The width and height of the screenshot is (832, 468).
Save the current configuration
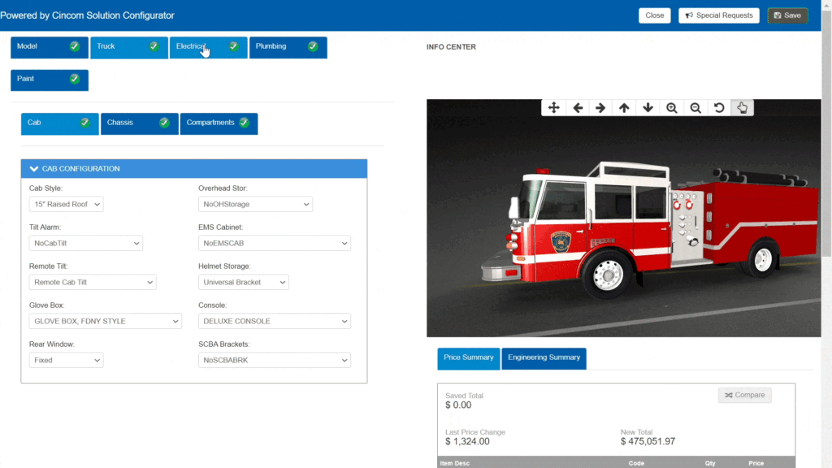[786, 15]
